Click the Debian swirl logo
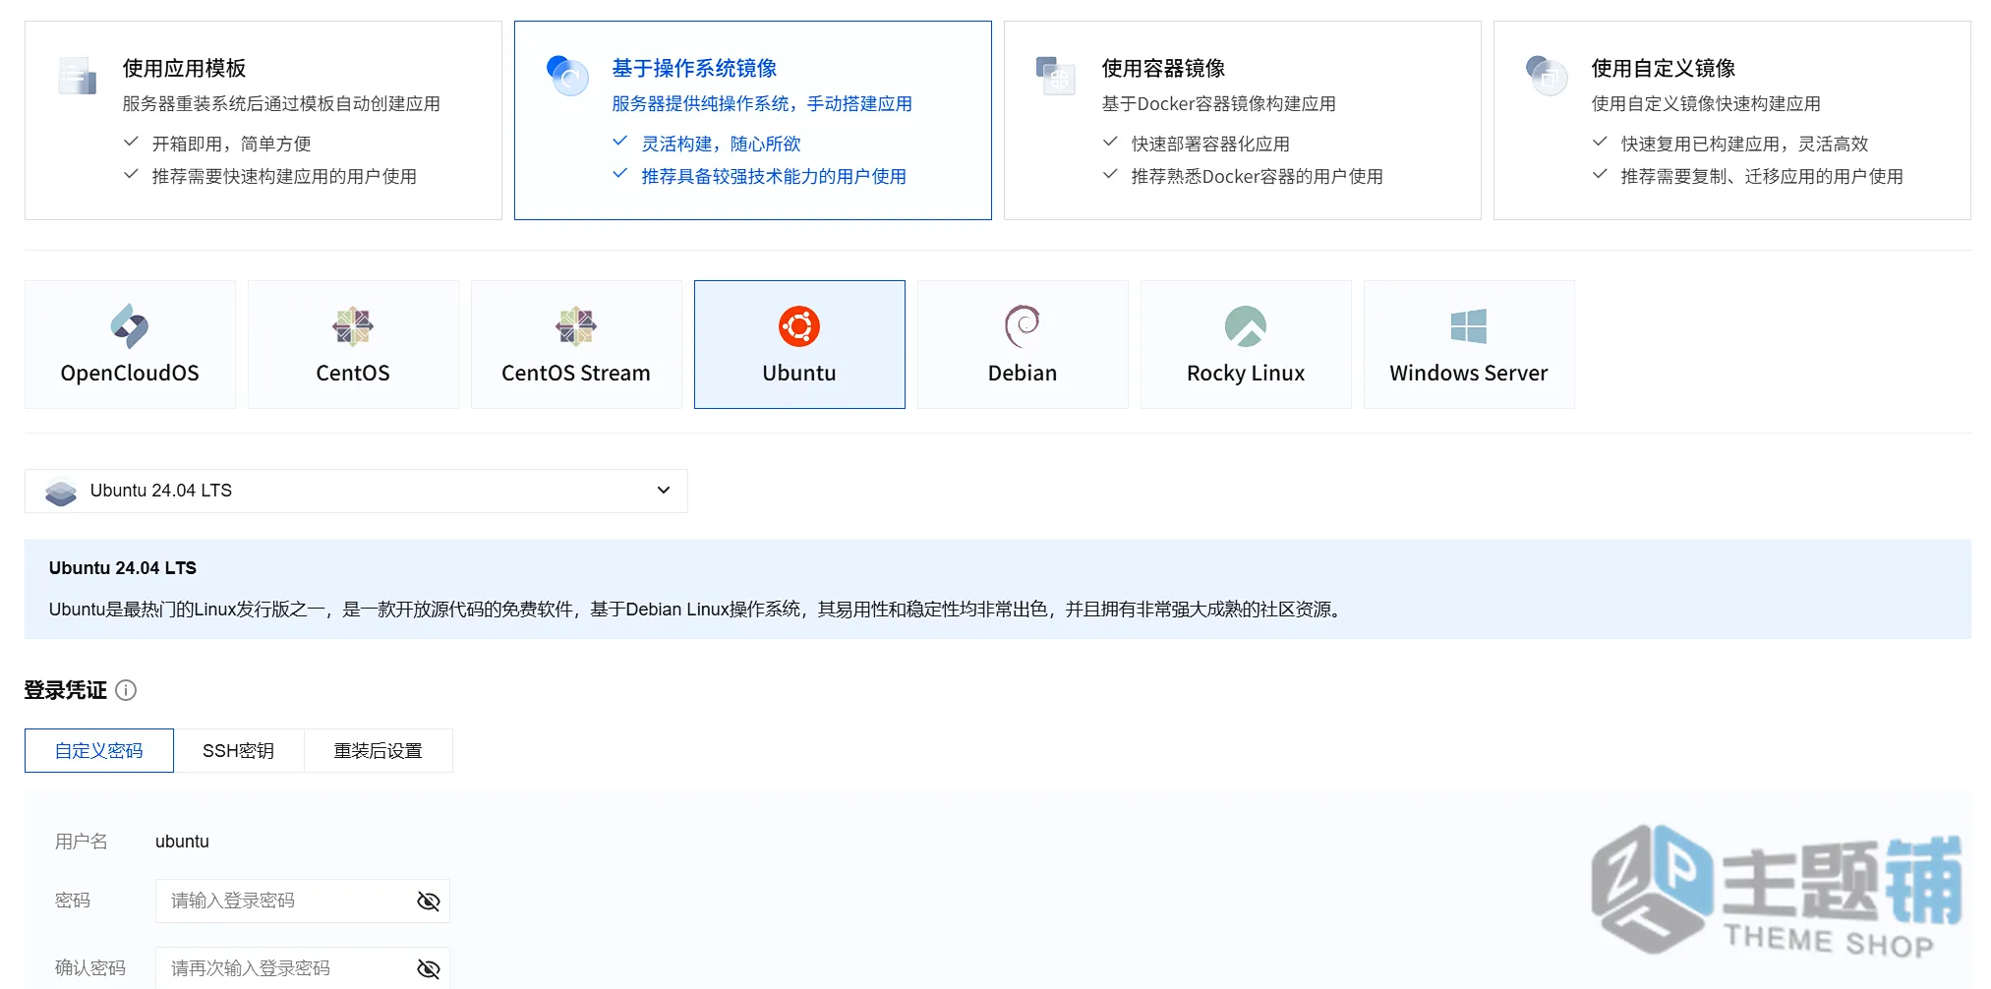Viewport: 1991px width, 989px height. (1023, 326)
